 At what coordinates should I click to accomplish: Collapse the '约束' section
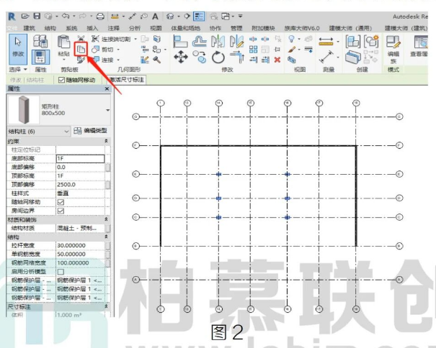106,141
